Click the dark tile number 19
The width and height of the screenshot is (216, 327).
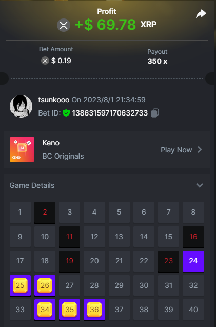[x=69, y=261]
